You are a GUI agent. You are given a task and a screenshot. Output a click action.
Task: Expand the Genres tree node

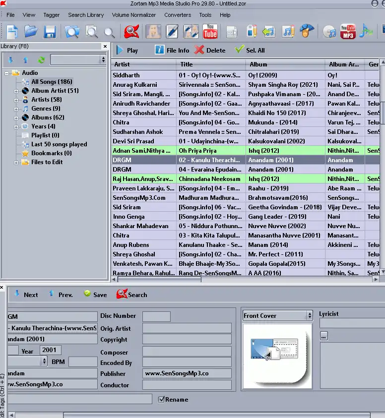[x=16, y=109]
